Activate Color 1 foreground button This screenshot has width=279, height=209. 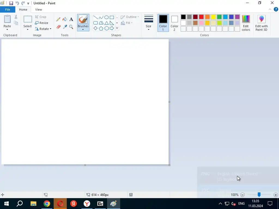click(x=163, y=23)
